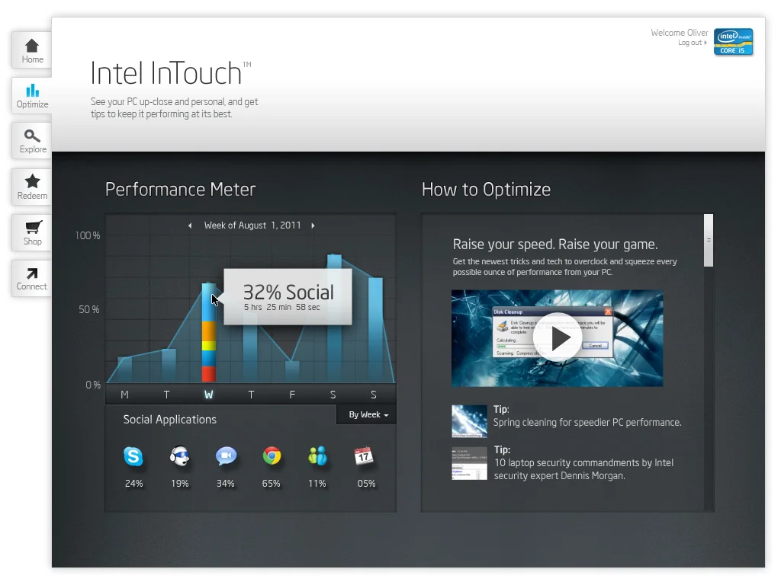Select the M day label
This screenshot has width=781, height=585.
(x=124, y=395)
